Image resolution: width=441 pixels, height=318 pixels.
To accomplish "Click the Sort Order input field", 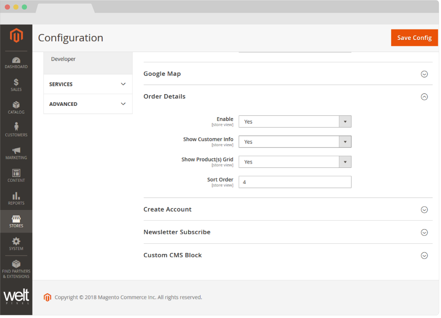I will (x=295, y=182).
